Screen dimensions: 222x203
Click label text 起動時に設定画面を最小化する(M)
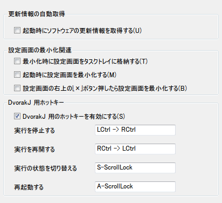pyautogui.click(x=70, y=75)
